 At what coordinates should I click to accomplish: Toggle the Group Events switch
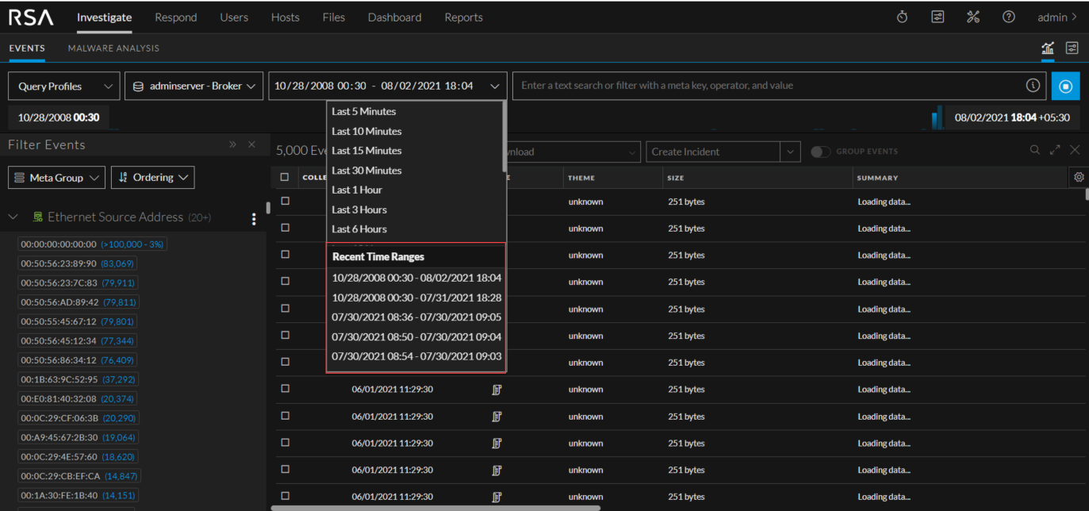coord(820,152)
